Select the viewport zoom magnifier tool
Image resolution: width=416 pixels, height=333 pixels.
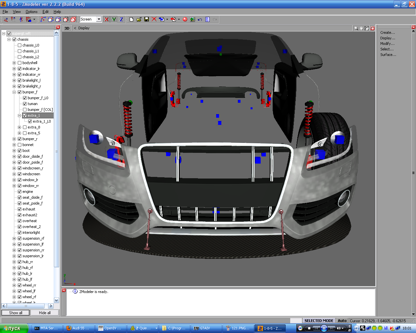tap(356, 28)
